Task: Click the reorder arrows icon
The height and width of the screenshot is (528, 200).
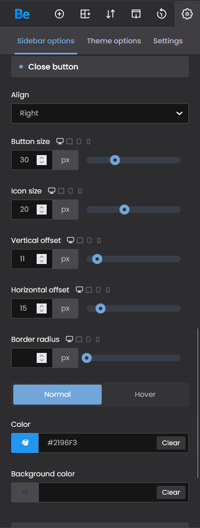Action: click(111, 14)
